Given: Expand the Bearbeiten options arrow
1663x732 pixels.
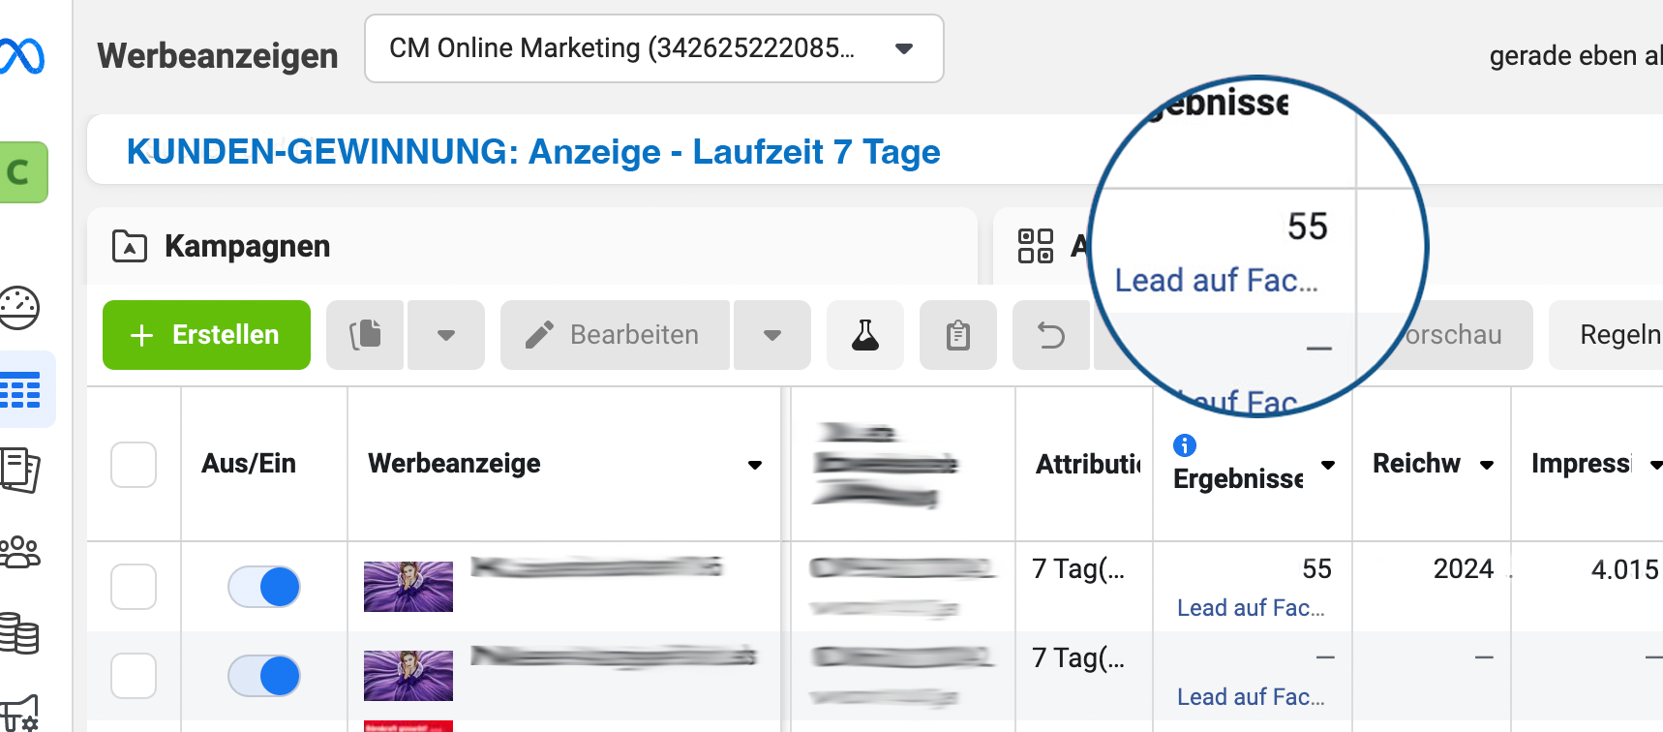Looking at the screenshot, I should (771, 335).
